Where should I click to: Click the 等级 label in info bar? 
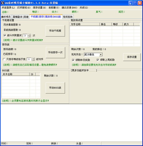[x=35, y=12]
